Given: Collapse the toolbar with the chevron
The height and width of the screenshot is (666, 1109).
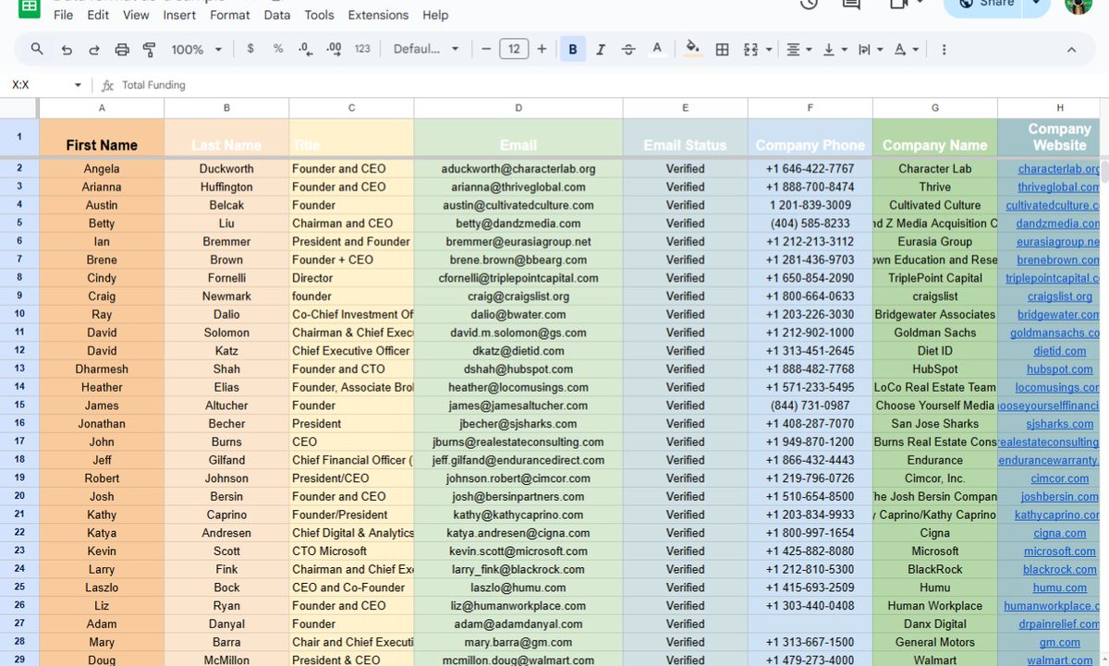Looking at the screenshot, I should click(1072, 49).
